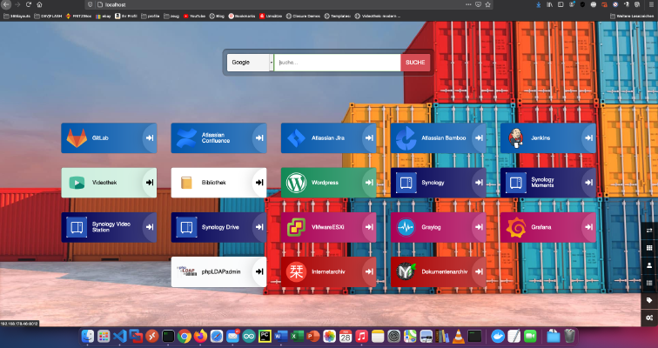This screenshot has height=348, width=658.
Task: Open the page actions ellipsis menu
Action: (468, 4)
